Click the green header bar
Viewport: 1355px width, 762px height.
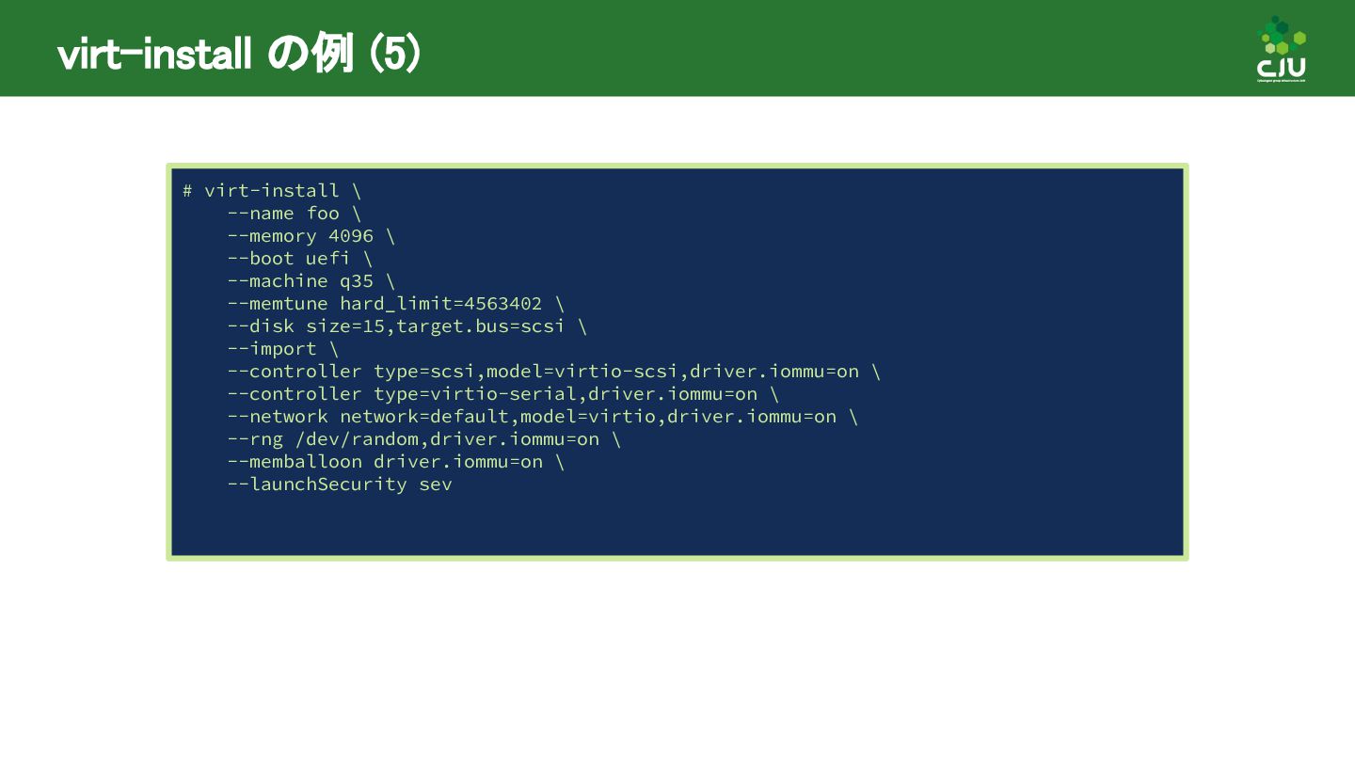(677, 48)
